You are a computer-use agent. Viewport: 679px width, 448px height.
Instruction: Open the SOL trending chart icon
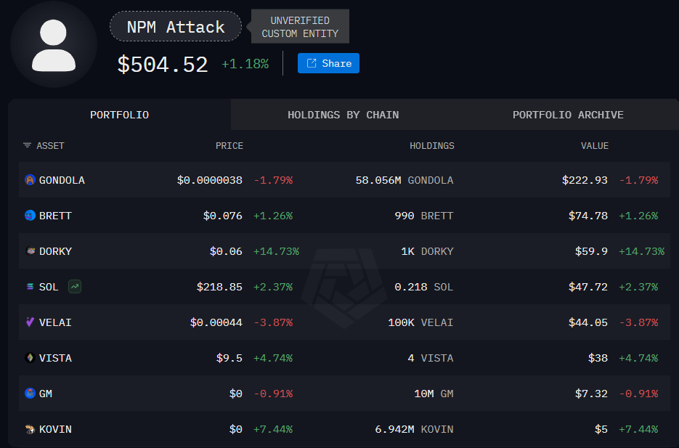click(x=74, y=287)
